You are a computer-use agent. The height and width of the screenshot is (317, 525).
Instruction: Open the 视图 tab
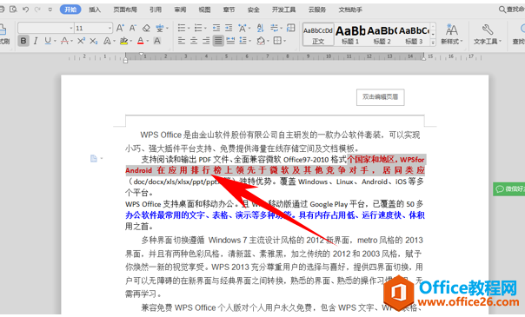click(x=204, y=10)
